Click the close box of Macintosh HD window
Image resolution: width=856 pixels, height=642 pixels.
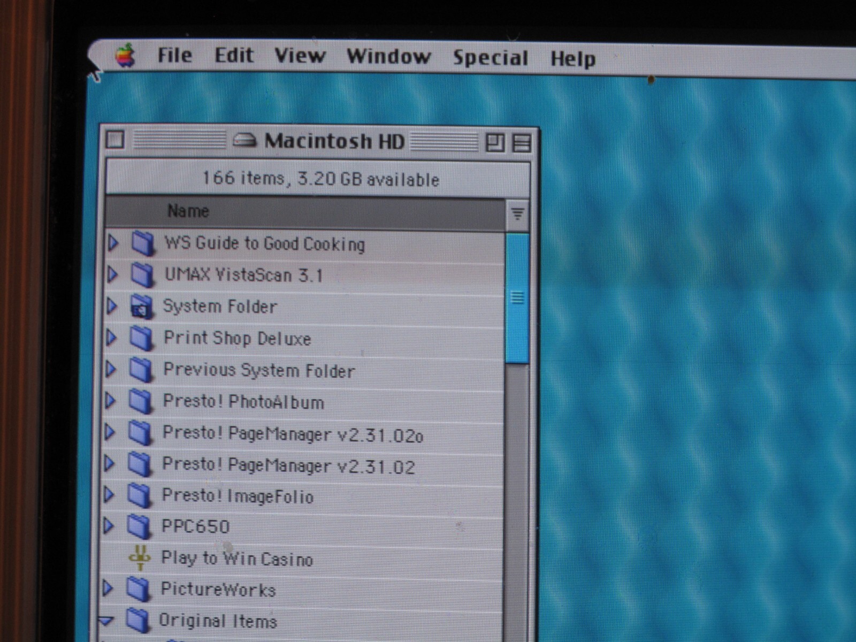click(x=115, y=140)
